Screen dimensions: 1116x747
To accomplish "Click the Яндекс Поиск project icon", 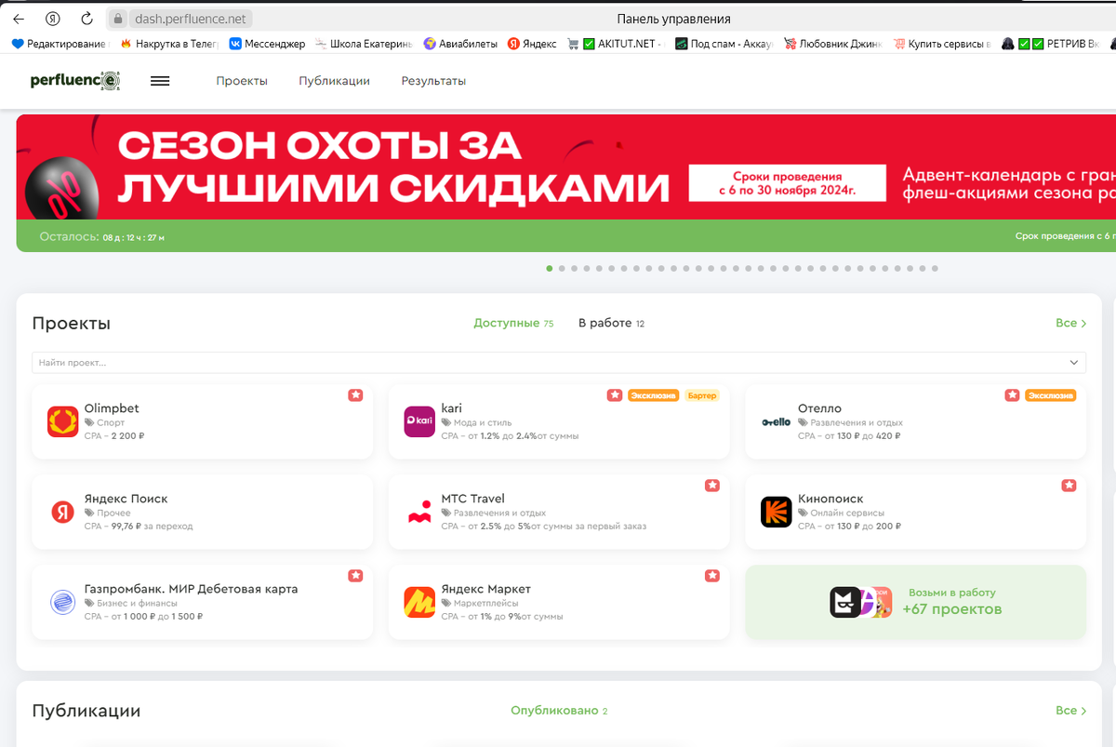I will [62, 512].
